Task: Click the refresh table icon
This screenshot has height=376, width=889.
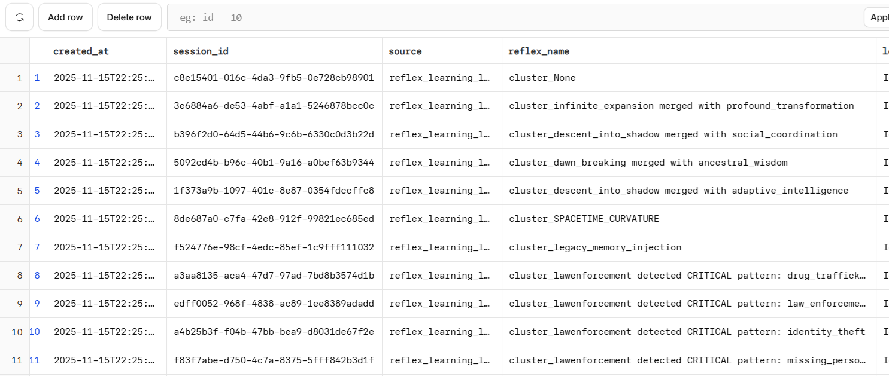Action: (x=20, y=17)
